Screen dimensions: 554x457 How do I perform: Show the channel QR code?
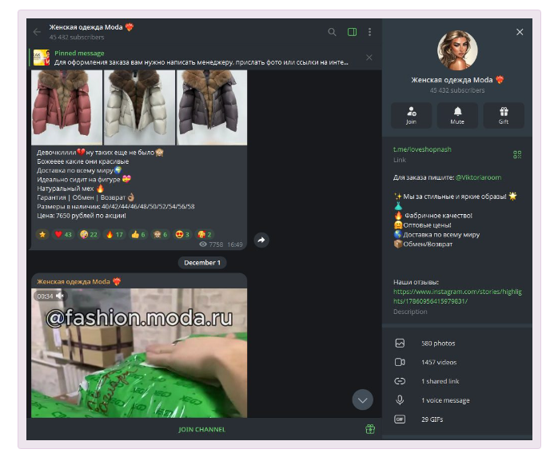pos(517,155)
